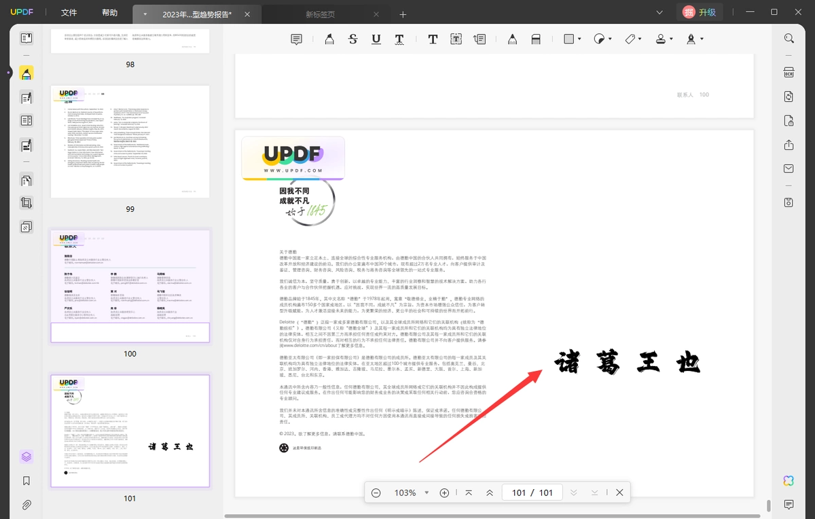
Task: Toggle the comment mode icon in the left sidebar
Action: [x=26, y=73]
